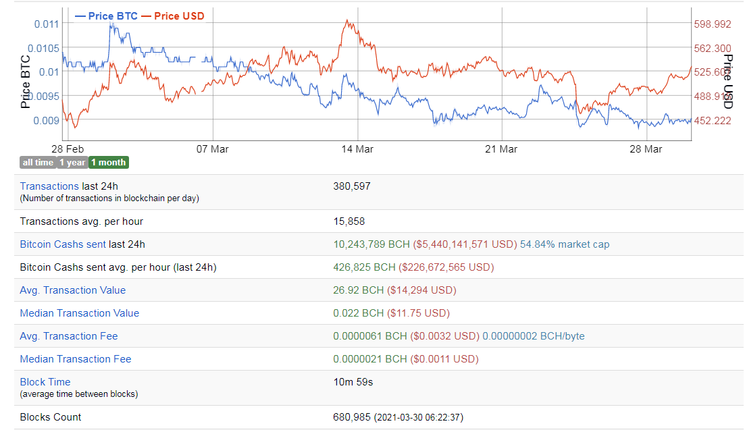Toggle the Price USD legend series
Screen dimensions: 745x430
click(x=172, y=16)
